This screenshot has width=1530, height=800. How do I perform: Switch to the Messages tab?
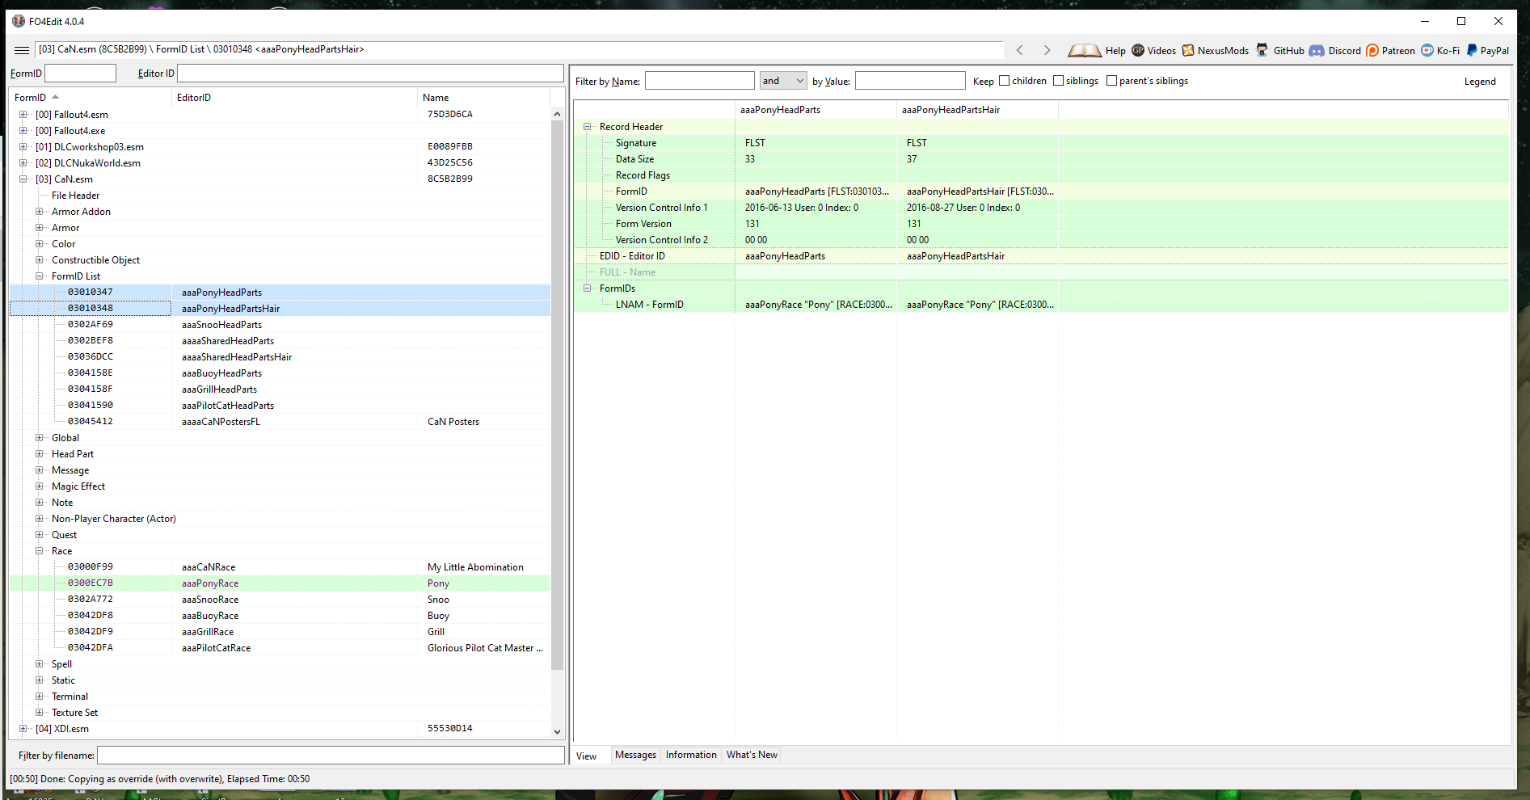(635, 755)
